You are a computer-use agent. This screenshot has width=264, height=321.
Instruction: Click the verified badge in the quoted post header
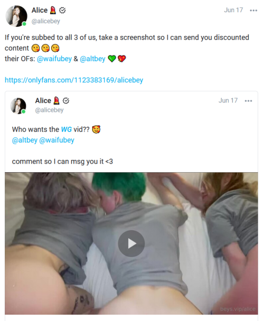66,101
